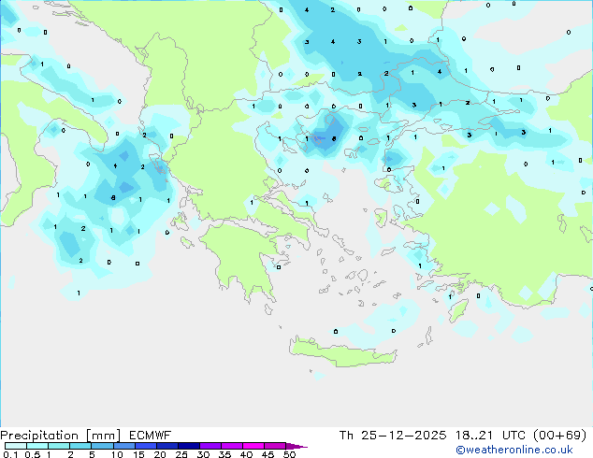
Task: Select the 30–35 mm purple legend swatch
Action: [x=210, y=446]
